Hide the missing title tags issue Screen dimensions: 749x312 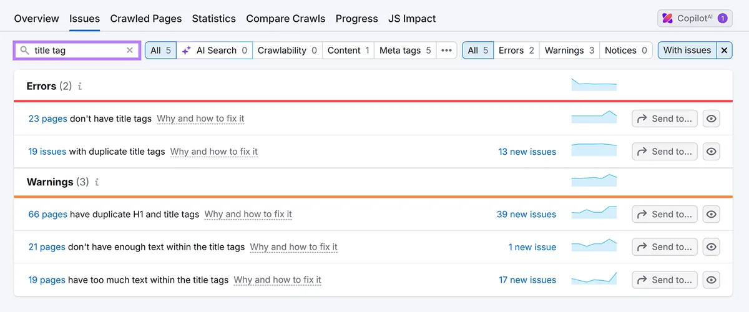click(x=711, y=119)
